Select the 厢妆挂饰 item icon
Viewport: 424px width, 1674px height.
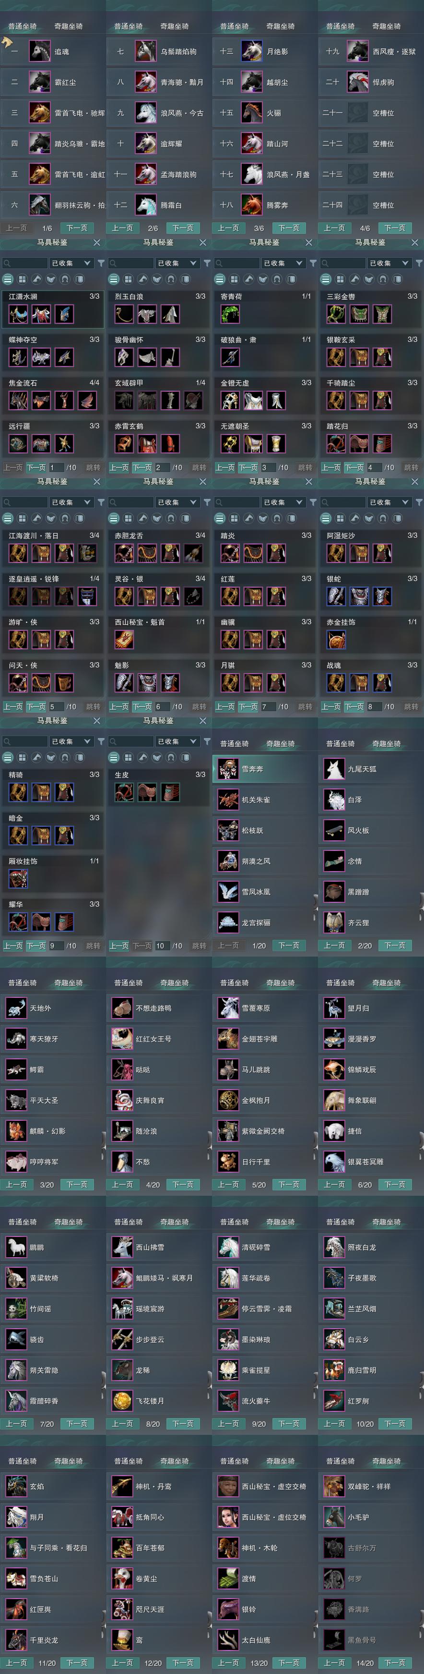(x=18, y=879)
